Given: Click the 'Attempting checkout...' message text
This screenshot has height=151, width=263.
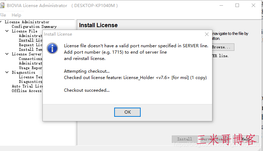Looking at the screenshot, I should (87, 71).
